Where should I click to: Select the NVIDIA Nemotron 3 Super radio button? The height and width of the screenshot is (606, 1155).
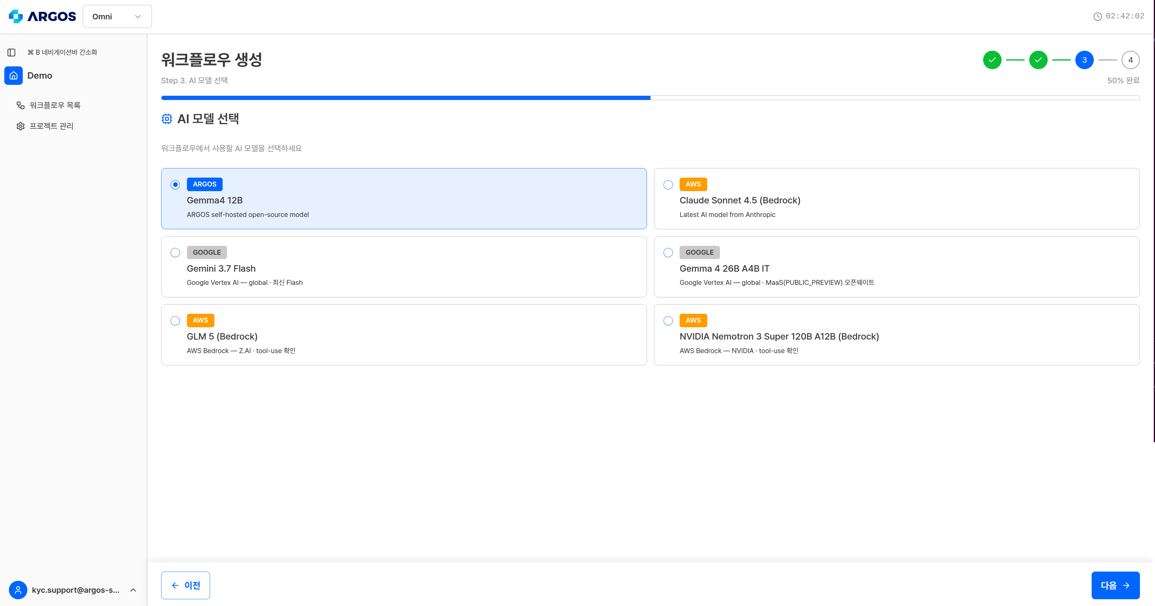click(668, 321)
